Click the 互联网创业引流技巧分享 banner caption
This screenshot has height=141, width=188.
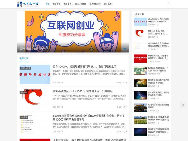[32, 49]
